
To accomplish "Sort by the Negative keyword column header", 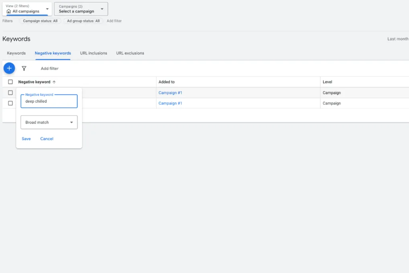I will pos(34,82).
